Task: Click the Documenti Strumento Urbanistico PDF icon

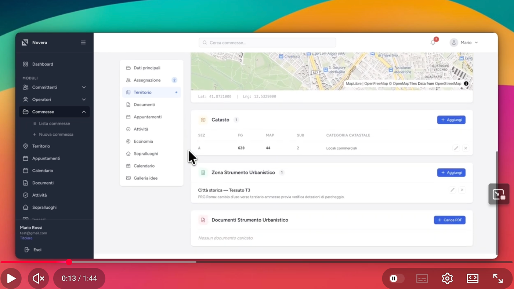Action: click(x=203, y=220)
